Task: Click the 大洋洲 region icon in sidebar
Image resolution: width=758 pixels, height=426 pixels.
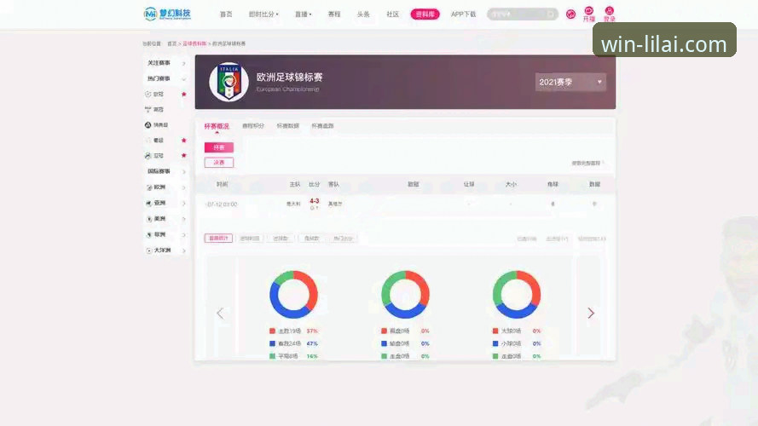Action: point(149,250)
